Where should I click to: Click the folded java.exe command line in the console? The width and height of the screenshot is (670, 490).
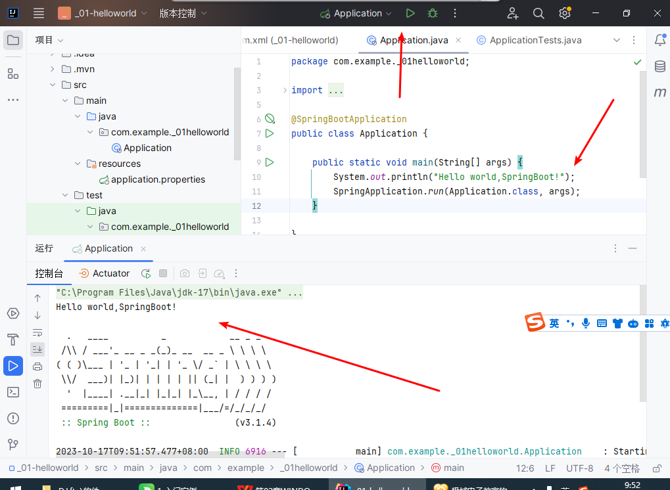[179, 292]
